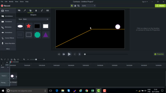Open the Style Basic dropdown
The width and height of the screenshot is (166, 93).
pyautogui.click(x=36, y=19)
